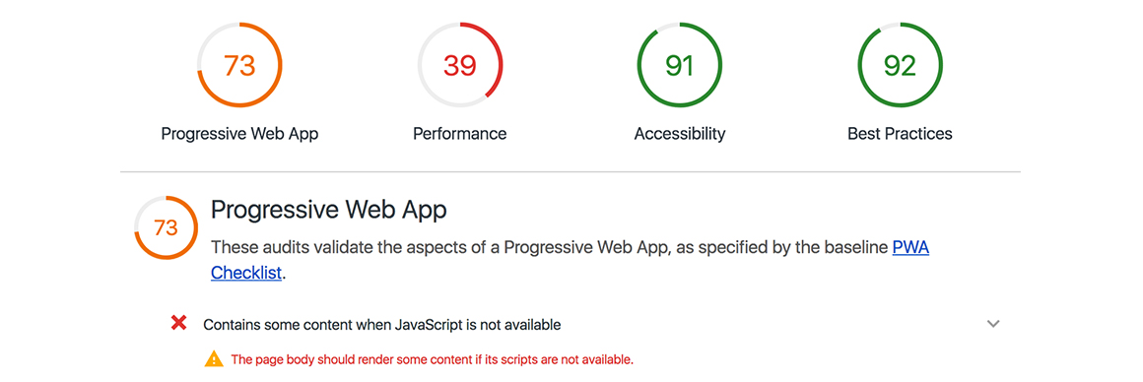Screen dimensions: 1143x382
Task: Click the red X failed audit icon
Action: tap(178, 323)
